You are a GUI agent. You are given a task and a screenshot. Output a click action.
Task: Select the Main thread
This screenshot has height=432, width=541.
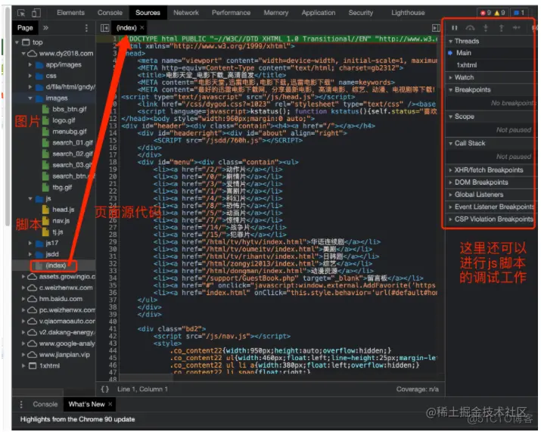coord(463,53)
